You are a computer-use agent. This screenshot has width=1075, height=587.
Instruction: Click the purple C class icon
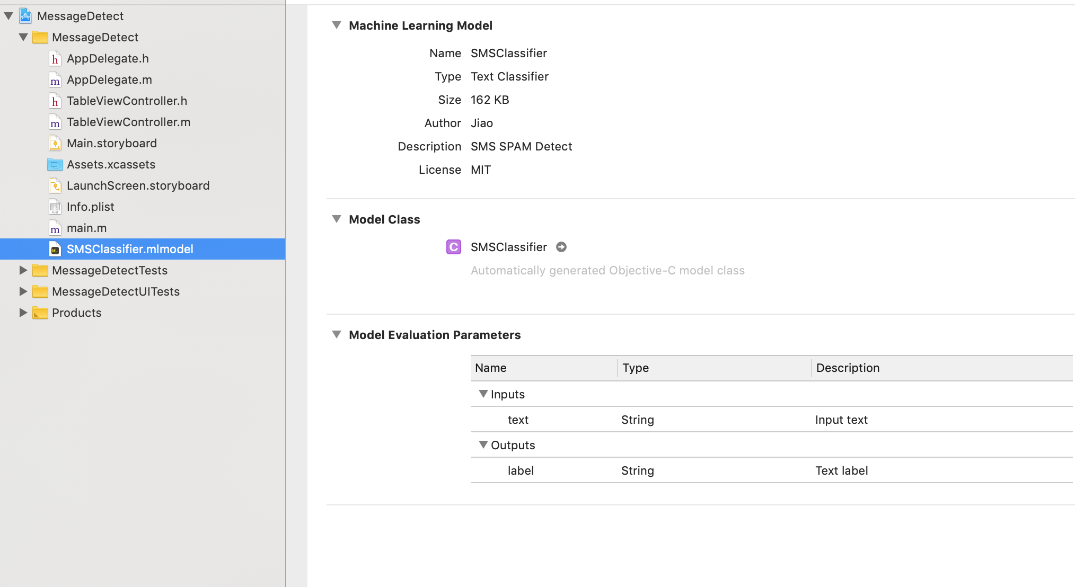(x=454, y=247)
